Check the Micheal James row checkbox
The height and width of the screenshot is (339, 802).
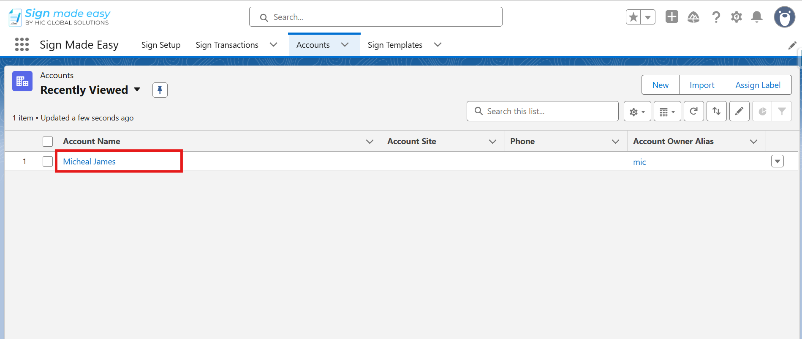(48, 161)
